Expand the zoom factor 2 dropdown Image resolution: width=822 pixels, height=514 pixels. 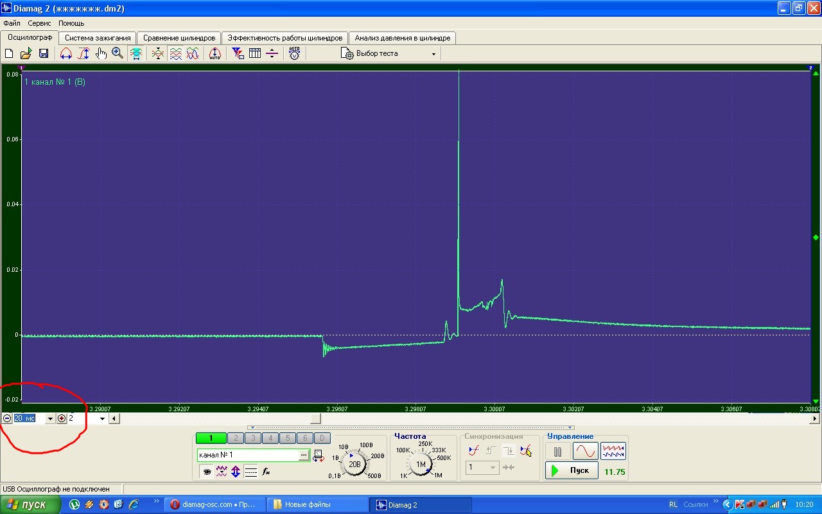point(102,419)
